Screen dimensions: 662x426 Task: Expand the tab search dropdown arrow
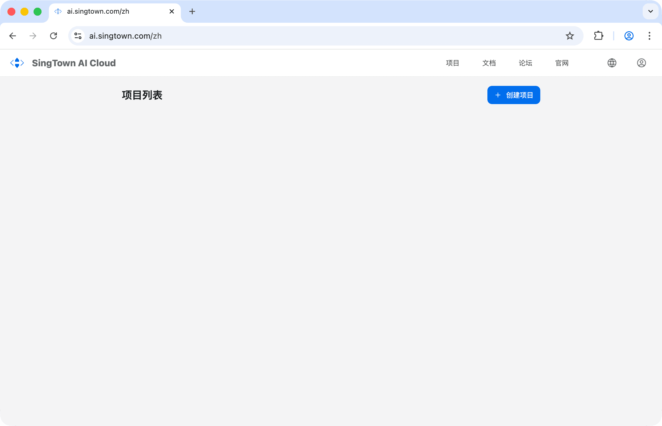650,11
